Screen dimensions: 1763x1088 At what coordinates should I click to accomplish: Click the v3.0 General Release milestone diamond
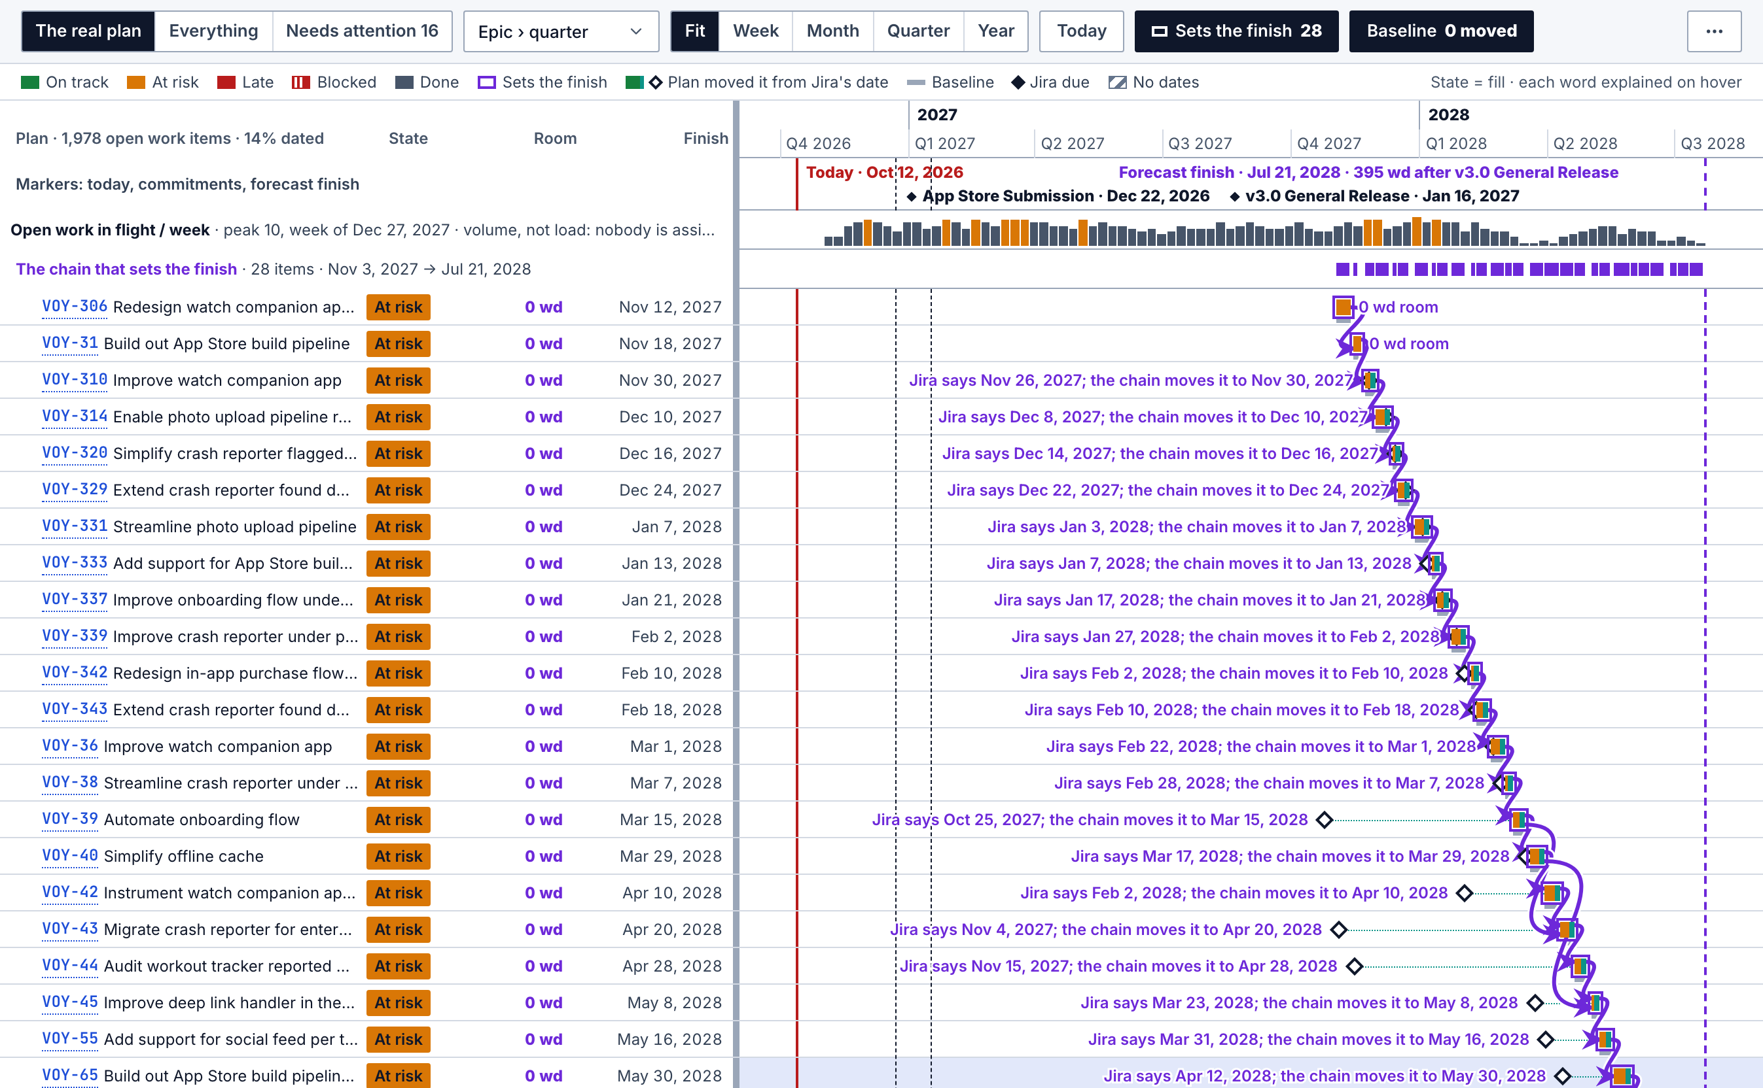(x=1234, y=196)
